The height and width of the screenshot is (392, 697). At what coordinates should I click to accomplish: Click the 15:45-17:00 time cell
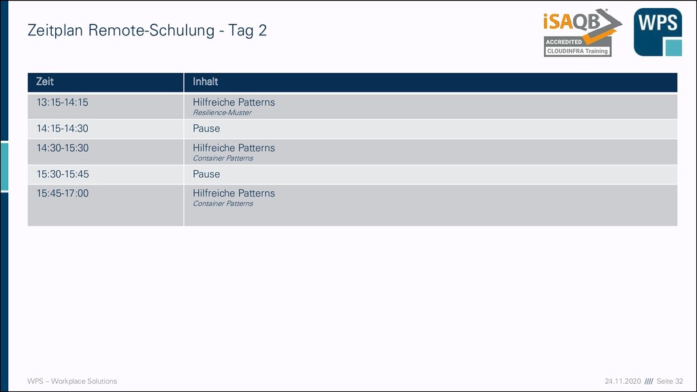click(106, 206)
